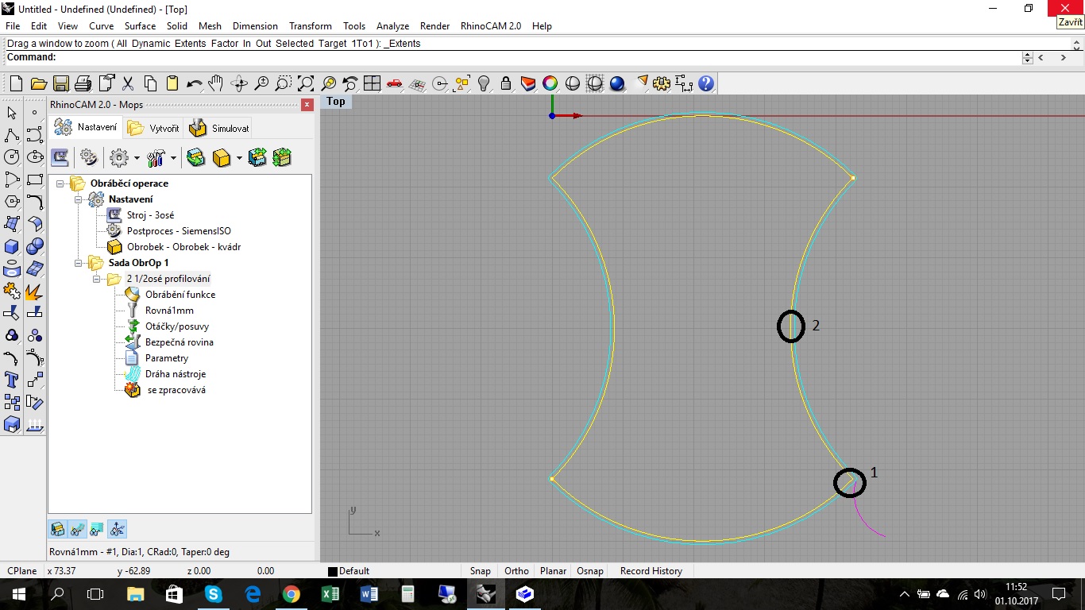Open dropdown arrow next to yellow stock box

(239, 158)
